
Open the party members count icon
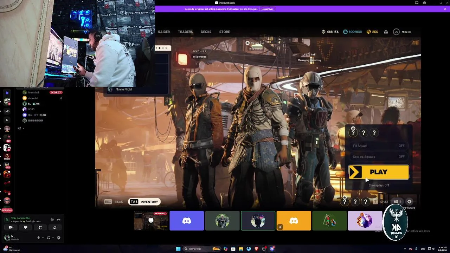tap(398, 202)
